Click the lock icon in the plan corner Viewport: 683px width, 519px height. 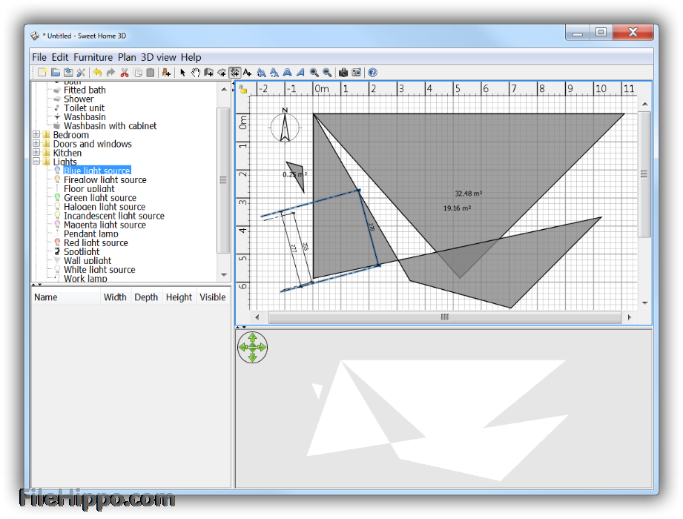243,89
